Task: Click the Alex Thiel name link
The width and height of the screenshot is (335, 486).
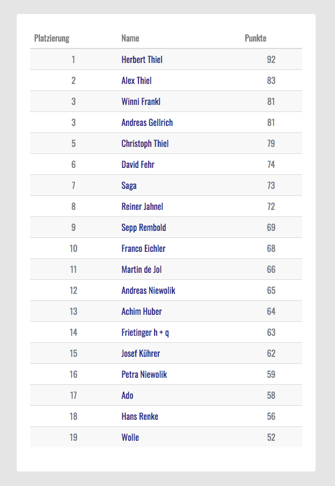Action: (136, 81)
